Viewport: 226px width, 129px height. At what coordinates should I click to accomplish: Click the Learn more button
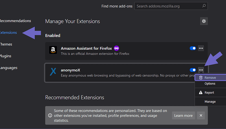[183, 115]
